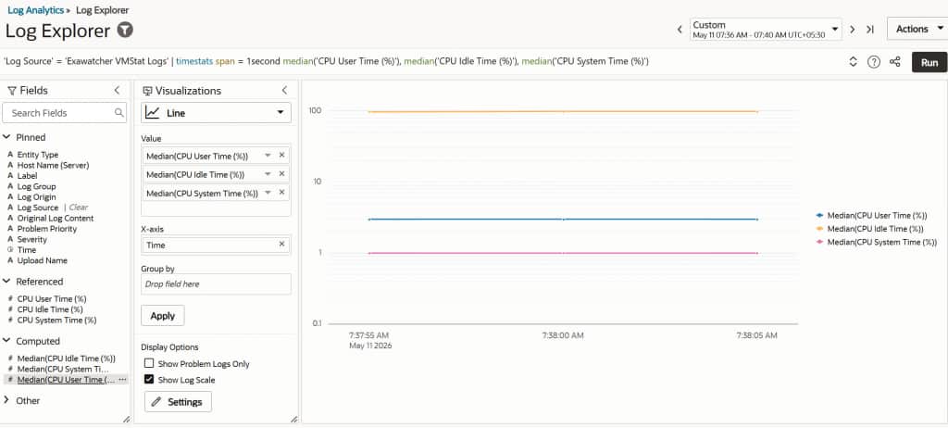
Task: Open dropdown arrow for Median(CPU User Time) value
Action: (x=268, y=156)
